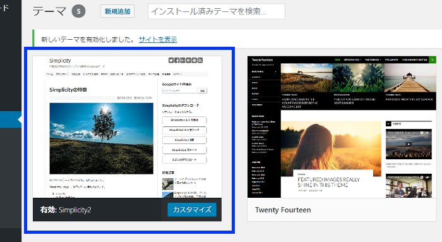Viewport: 442px width, 242px height.
Task: Click the 新規追加 button
Action: 117,11
